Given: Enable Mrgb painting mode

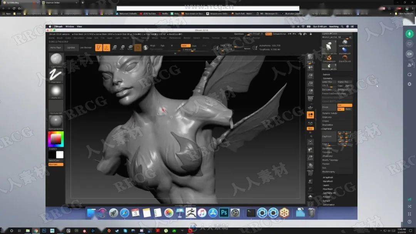Looking at the screenshot, I should click(153, 45).
